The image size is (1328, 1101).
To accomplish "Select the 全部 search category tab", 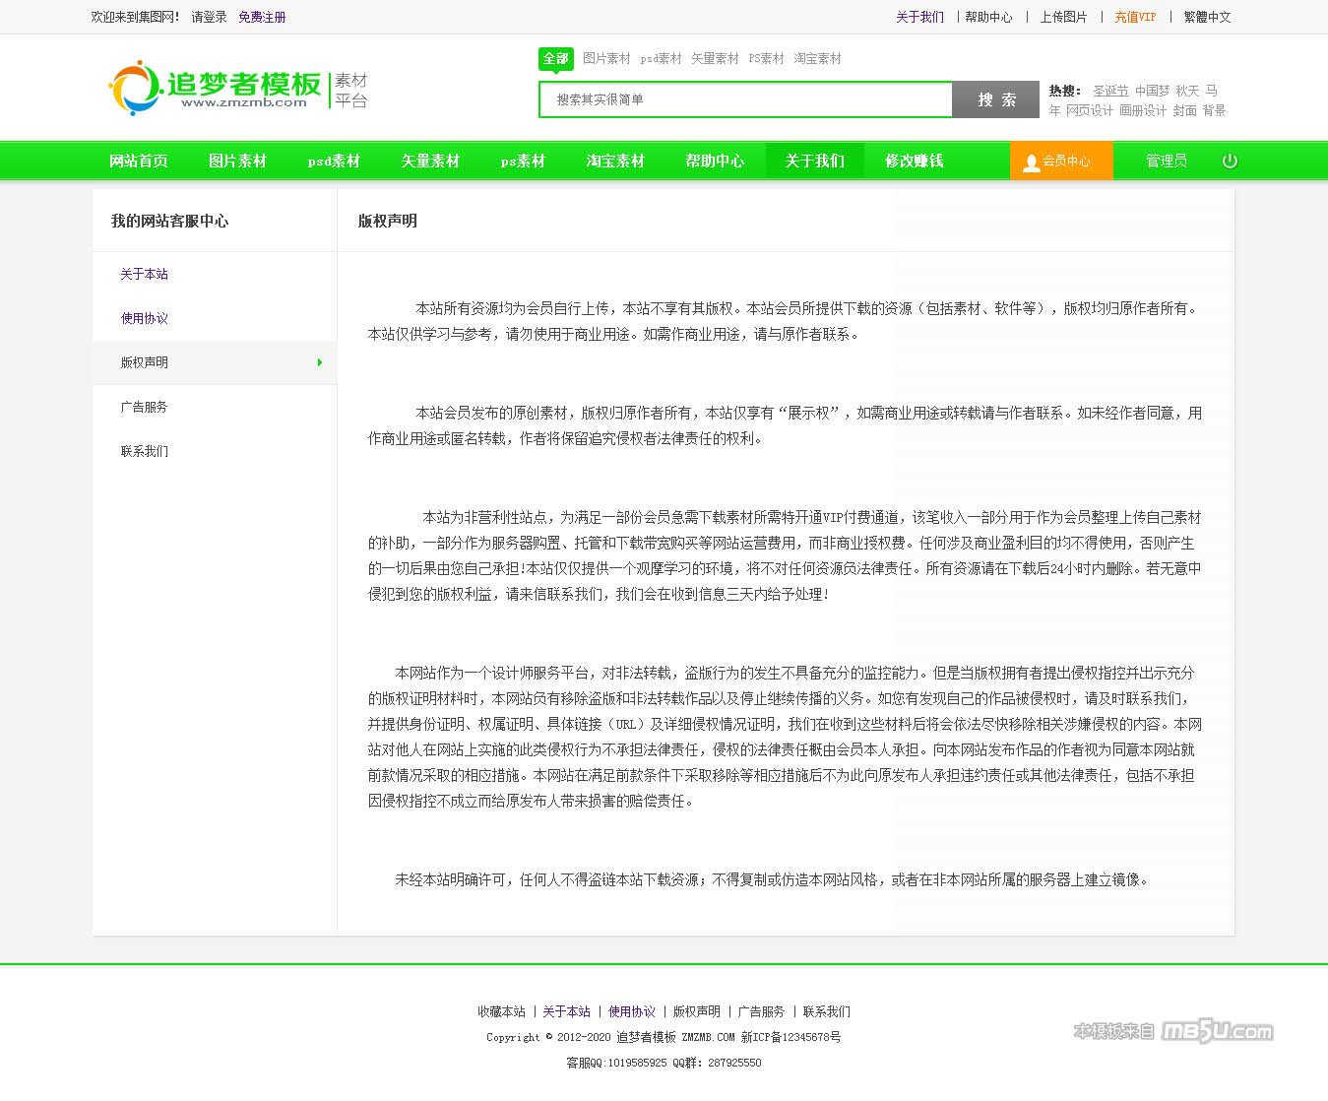I will point(556,59).
